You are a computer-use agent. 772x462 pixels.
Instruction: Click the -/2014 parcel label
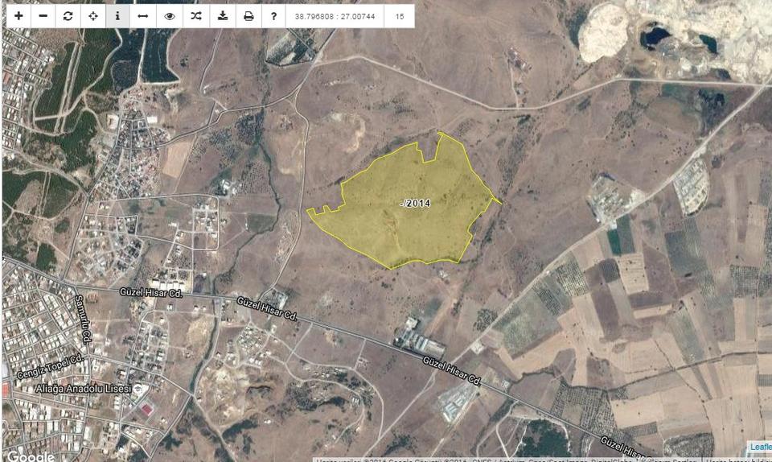click(415, 204)
